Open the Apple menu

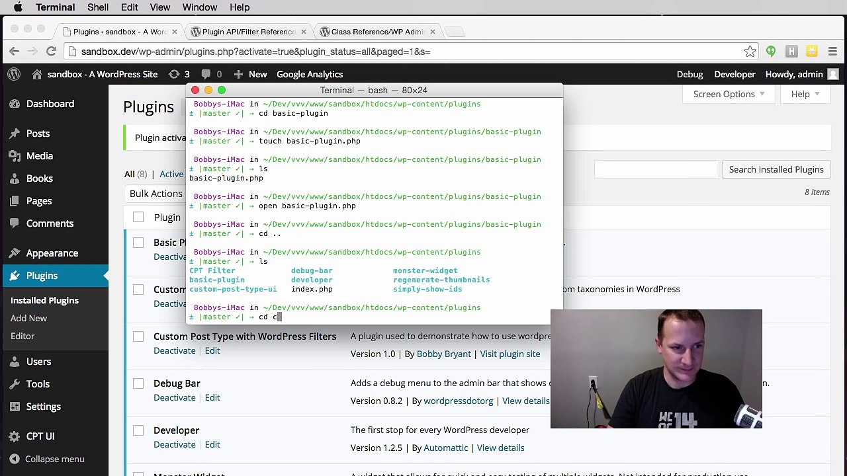pos(18,7)
